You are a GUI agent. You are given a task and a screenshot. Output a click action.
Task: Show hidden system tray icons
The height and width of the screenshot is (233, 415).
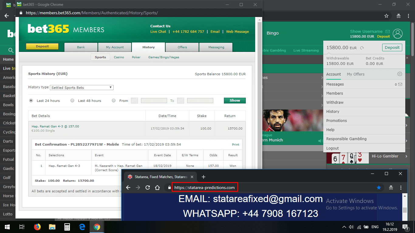344,227
